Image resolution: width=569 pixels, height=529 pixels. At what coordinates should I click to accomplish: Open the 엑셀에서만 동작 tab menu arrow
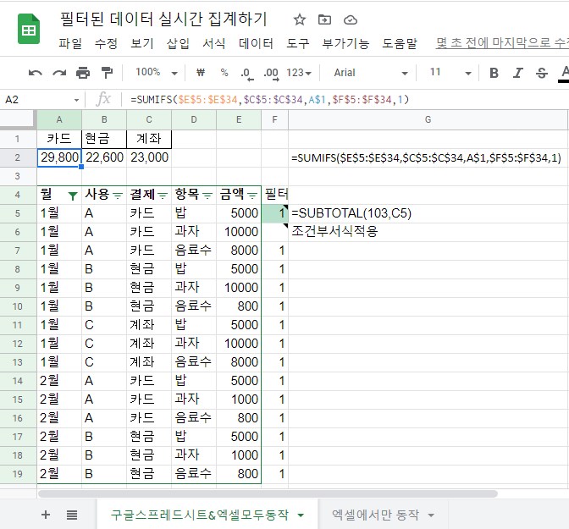tap(431, 515)
